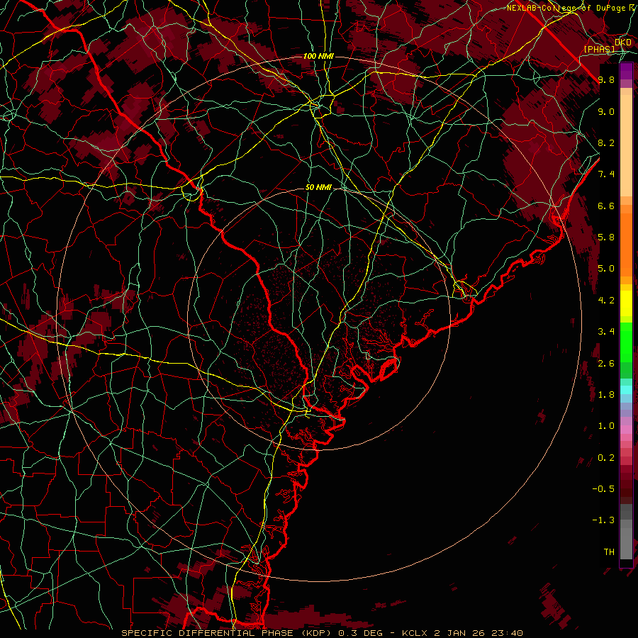This screenshot has height=638, width=638.
Task: Click the 1.0 value on the color scale
Action: 606,426
